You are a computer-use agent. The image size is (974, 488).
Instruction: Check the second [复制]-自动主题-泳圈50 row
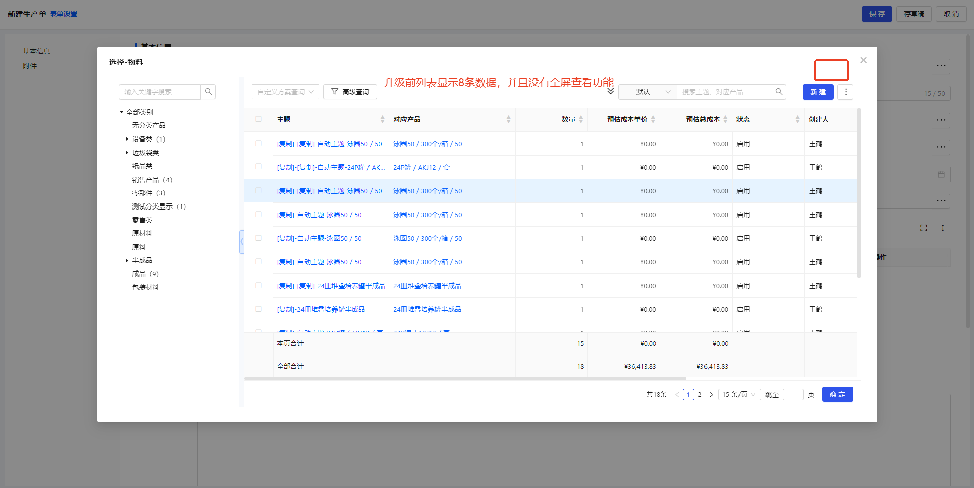coord(259,238)
